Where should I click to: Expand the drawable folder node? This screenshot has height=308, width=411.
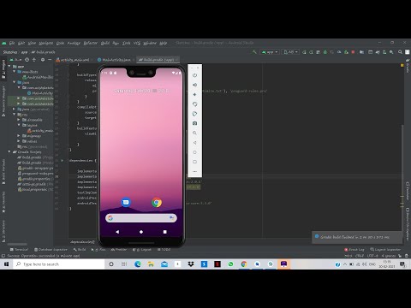pos(19,120)
